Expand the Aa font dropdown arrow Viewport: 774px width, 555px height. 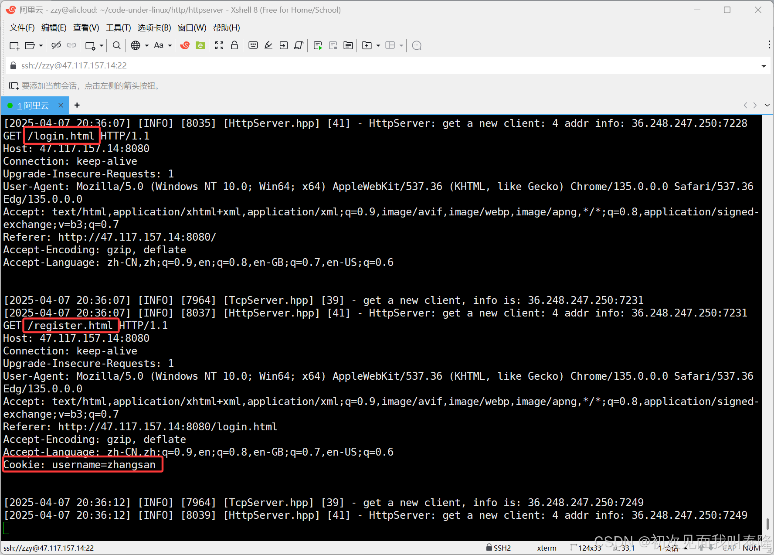tap(170, 45)
